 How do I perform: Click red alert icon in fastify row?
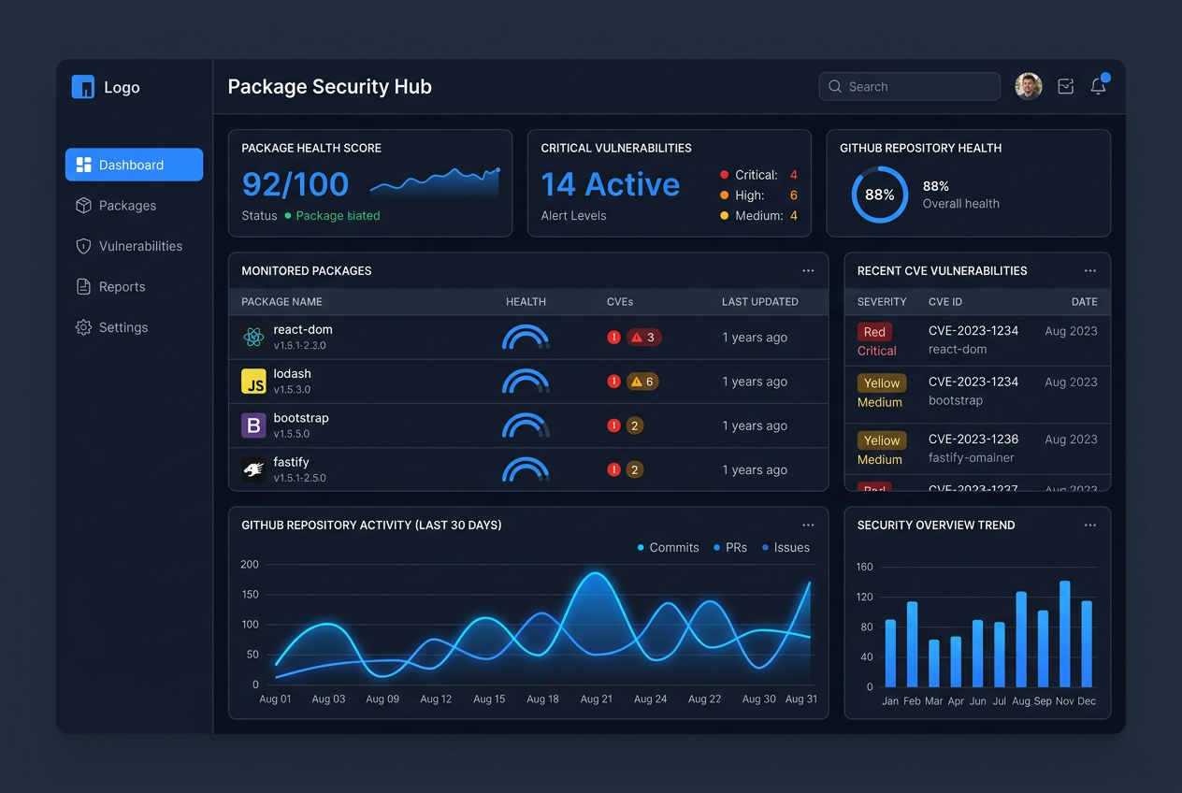click(x=613, y=469)
